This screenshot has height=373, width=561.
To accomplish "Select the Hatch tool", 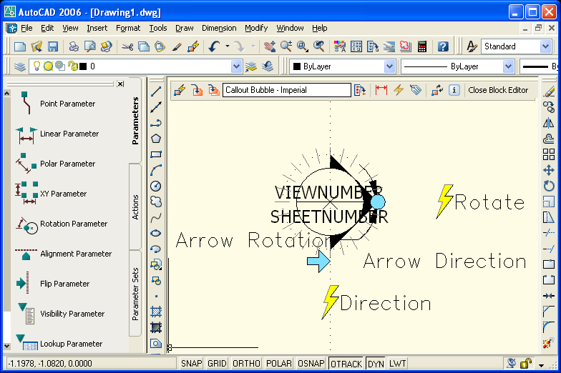I will tap(156, 312).
